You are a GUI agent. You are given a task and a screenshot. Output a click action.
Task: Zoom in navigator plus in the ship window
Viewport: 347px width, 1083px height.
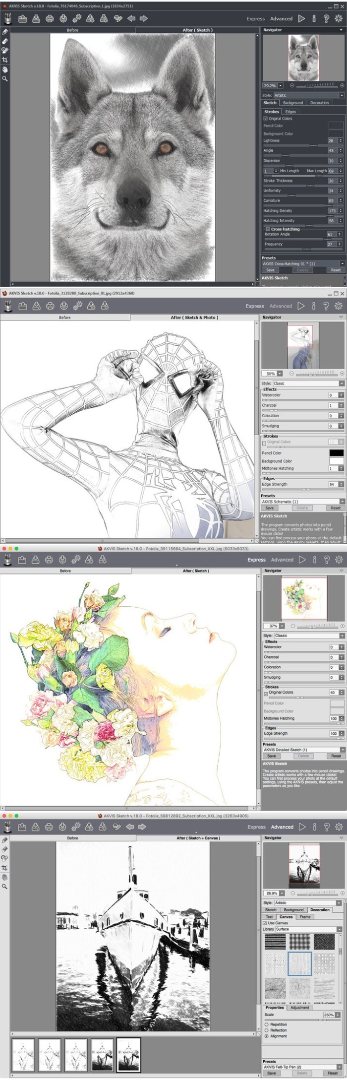click(x=342, y=892)
